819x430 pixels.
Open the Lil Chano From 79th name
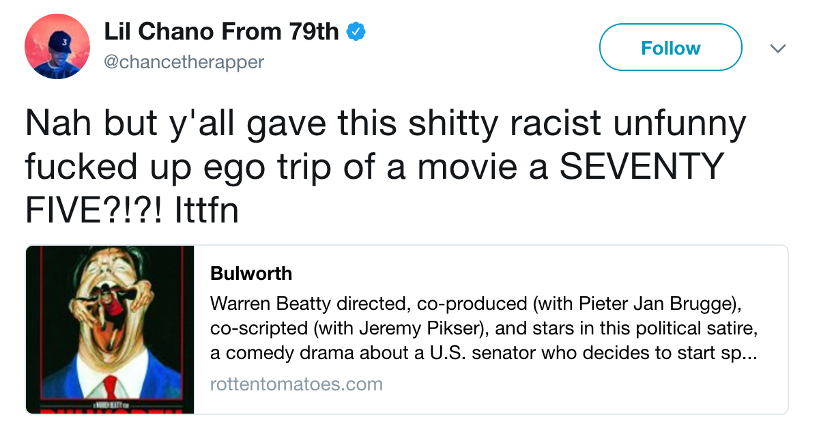[x=221, y=32]
